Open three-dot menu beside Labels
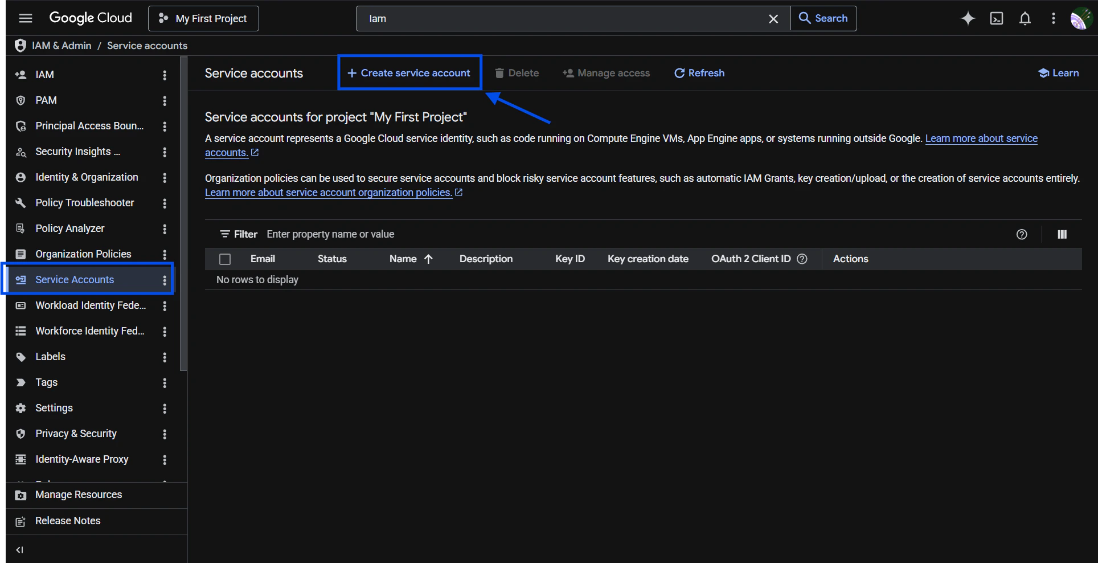 click(165, 357)
